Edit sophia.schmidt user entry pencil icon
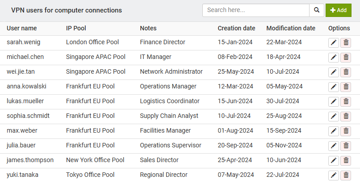360x184 pixels. coord(333,117)
